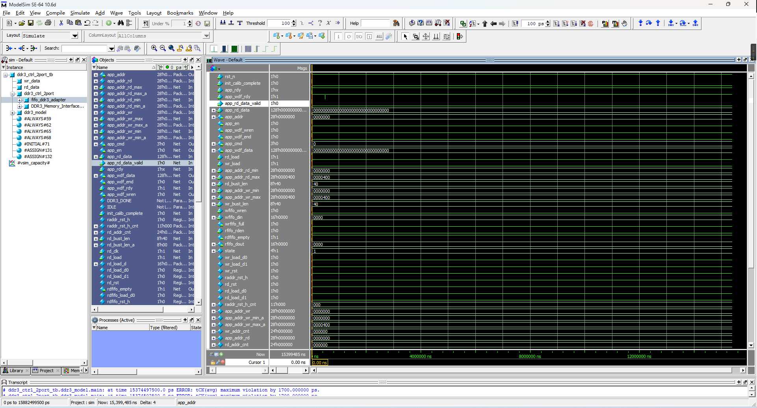Open the Search field dropdown arrow
Image resolution: width=757 pixels, height=408 pixels.
(111, 48)
